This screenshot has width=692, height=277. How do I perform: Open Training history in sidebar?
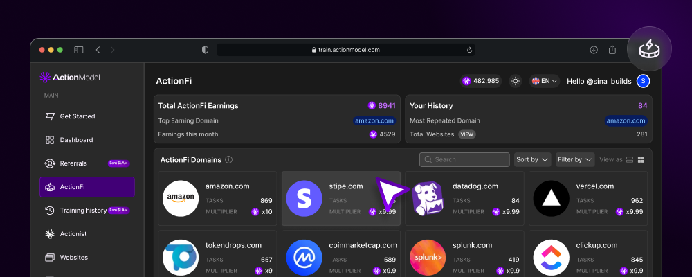(87, 211)
